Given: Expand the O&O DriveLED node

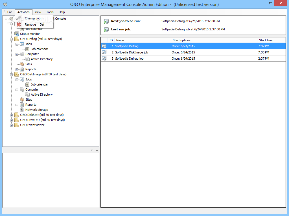Looking at the screenshot, I should click(11, 120).
